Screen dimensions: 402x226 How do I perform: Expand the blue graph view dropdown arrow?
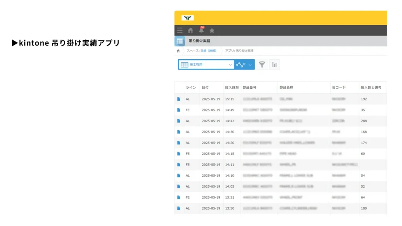pyautogui.click(x=250, y=65)
